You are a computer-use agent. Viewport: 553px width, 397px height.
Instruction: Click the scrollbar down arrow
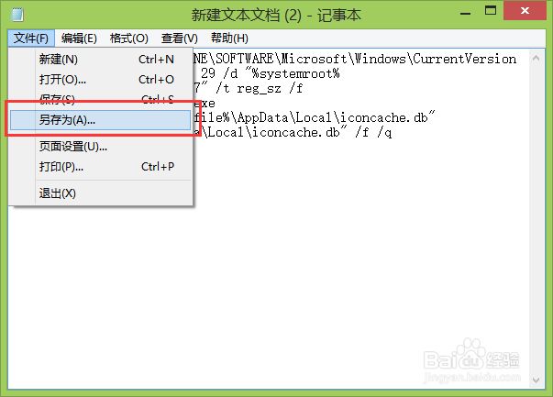coord(536,380)
